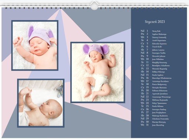Select the 'Sb 7' day row
This screenshot has height=140, width=189.
pyautogui.click(x=152, y=50)
